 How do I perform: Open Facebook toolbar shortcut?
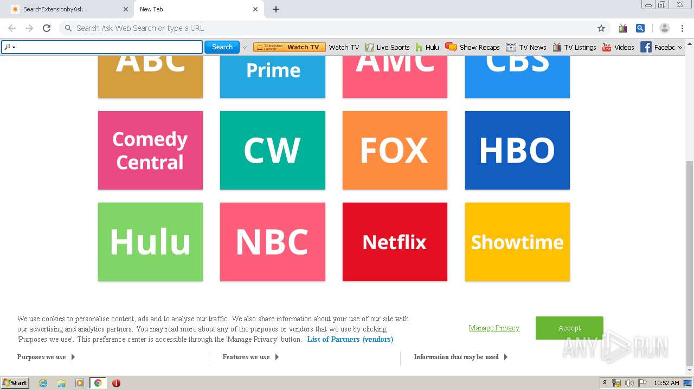click(x=657, y=47)
